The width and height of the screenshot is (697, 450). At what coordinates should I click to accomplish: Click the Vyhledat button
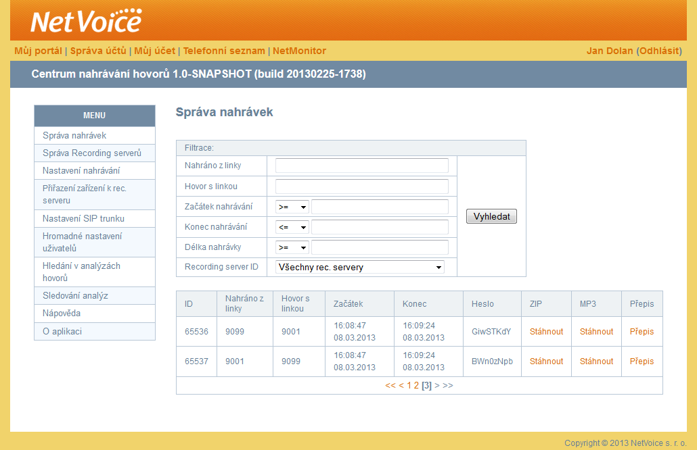pos(491,217)
